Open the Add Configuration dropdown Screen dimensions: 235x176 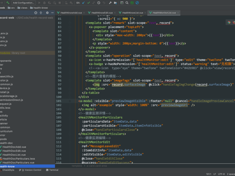pyautogui.click(x=24, y=3)
